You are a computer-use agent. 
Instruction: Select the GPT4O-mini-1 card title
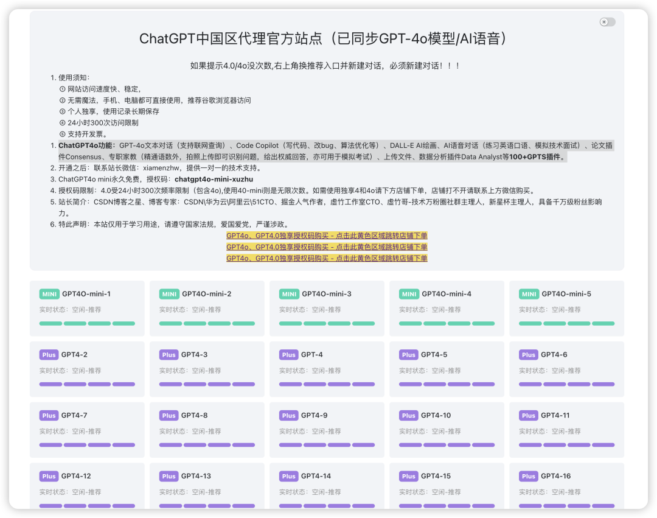click(x=86, y=294)
